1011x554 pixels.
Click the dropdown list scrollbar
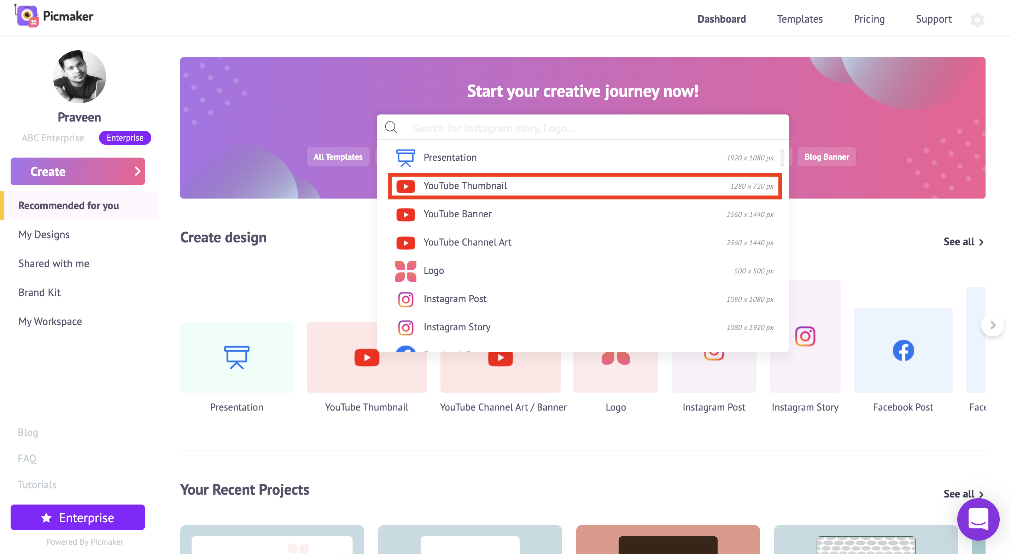pos(782,158)
